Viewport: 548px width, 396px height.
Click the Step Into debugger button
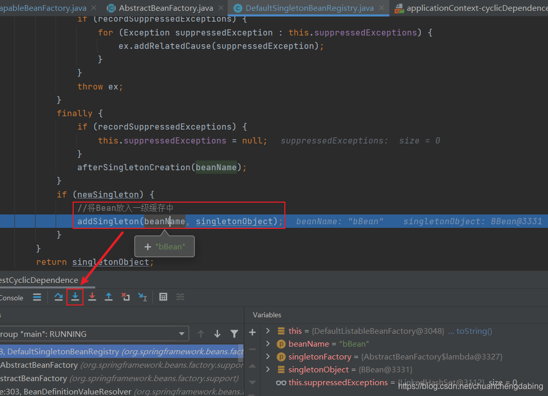click(x=75, y=297)
